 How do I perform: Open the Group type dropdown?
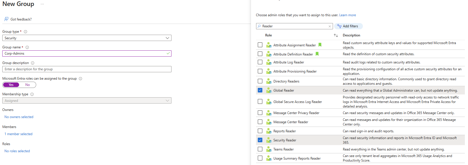coord(87,38)
